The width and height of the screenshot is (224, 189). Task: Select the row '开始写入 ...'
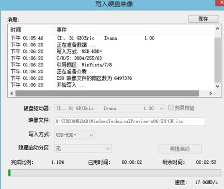coord(112,85)
